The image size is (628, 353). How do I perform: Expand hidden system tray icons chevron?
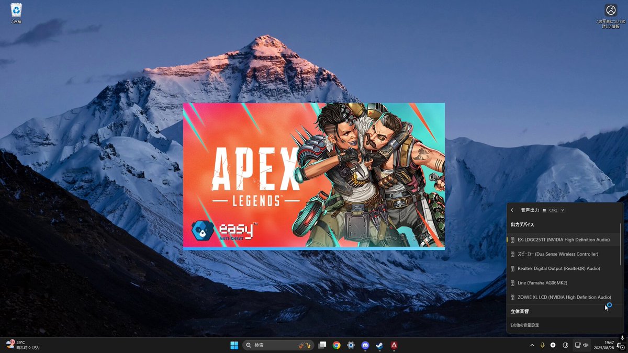point(532,345)
